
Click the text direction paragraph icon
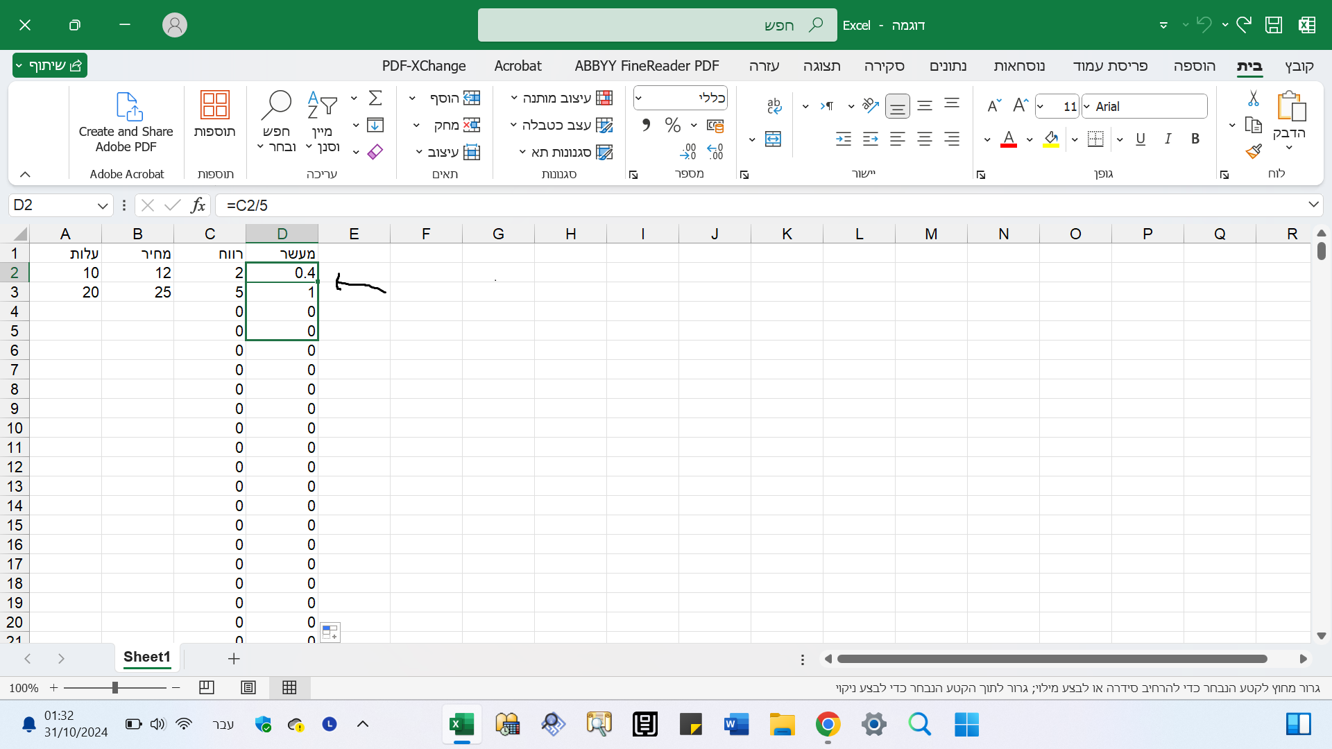(x=827, y=105)
